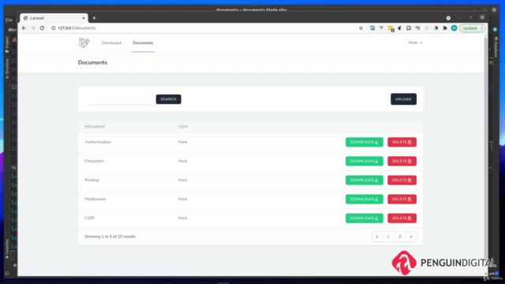Select pagination page 1
This screenshot has height=284, width=505.
click(x=388, y=237)
